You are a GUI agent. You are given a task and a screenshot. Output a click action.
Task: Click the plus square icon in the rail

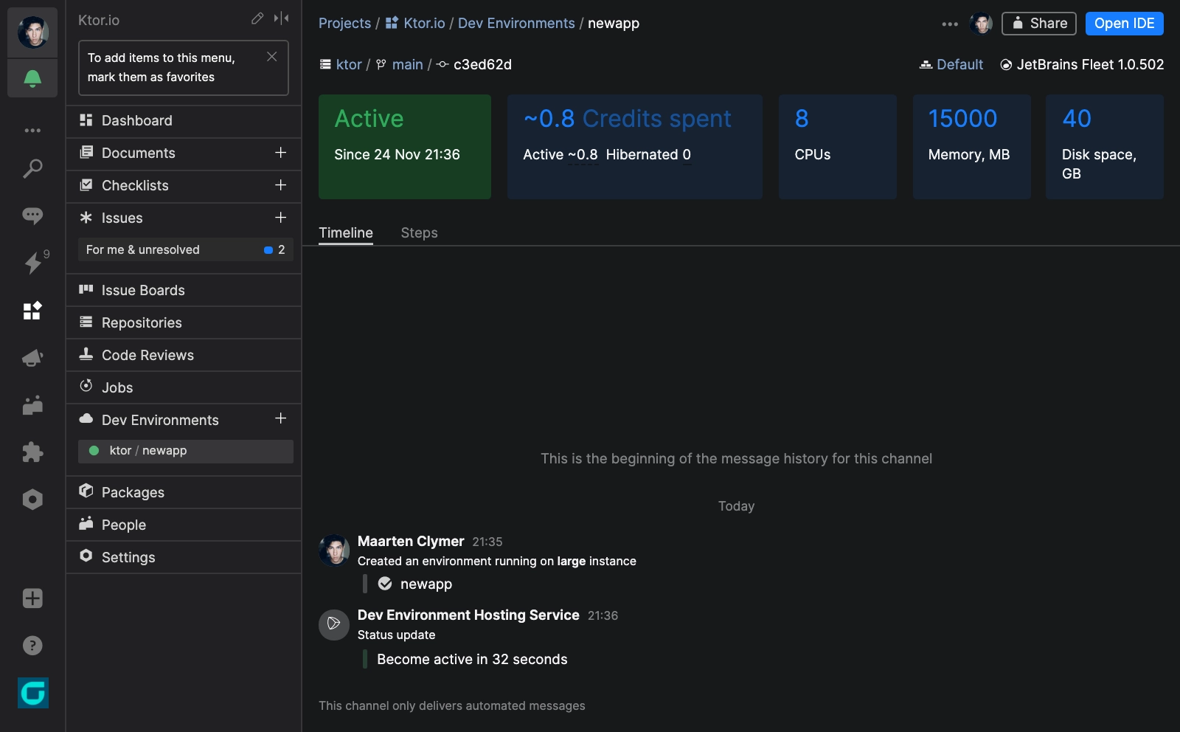point(32,598)
